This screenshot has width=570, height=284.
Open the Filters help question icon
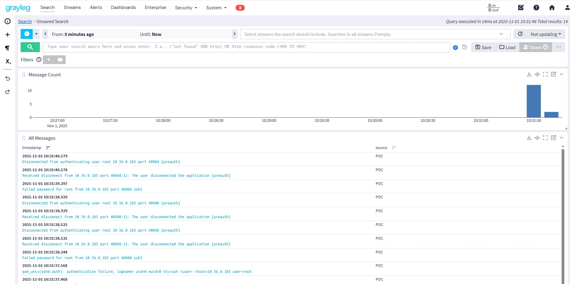39,60
